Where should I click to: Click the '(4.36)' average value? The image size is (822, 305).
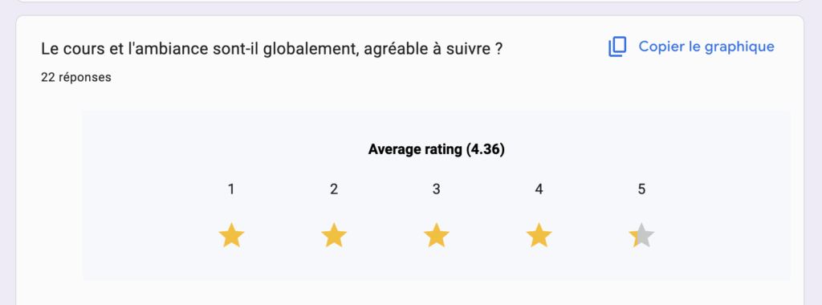[x=486, y=150]
